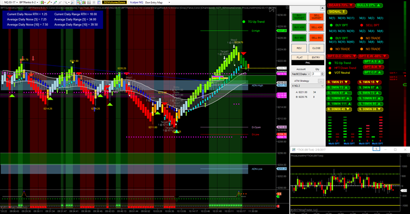The height and width of the screenshot is (214, 410).
Task: Click 'Current Daily Noise RTH = 1.25' text
Action: (x=27, y=14)
